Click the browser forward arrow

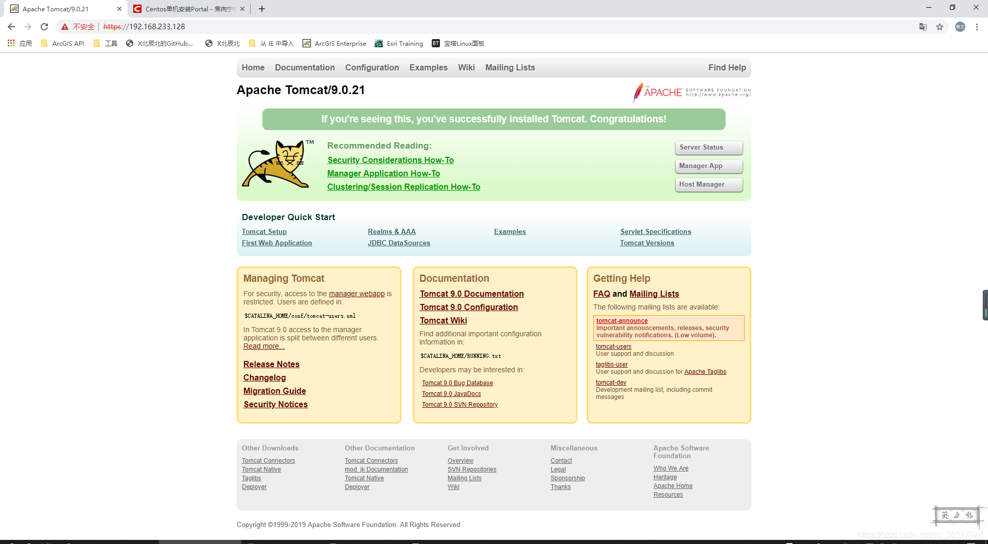coord(28,27)
